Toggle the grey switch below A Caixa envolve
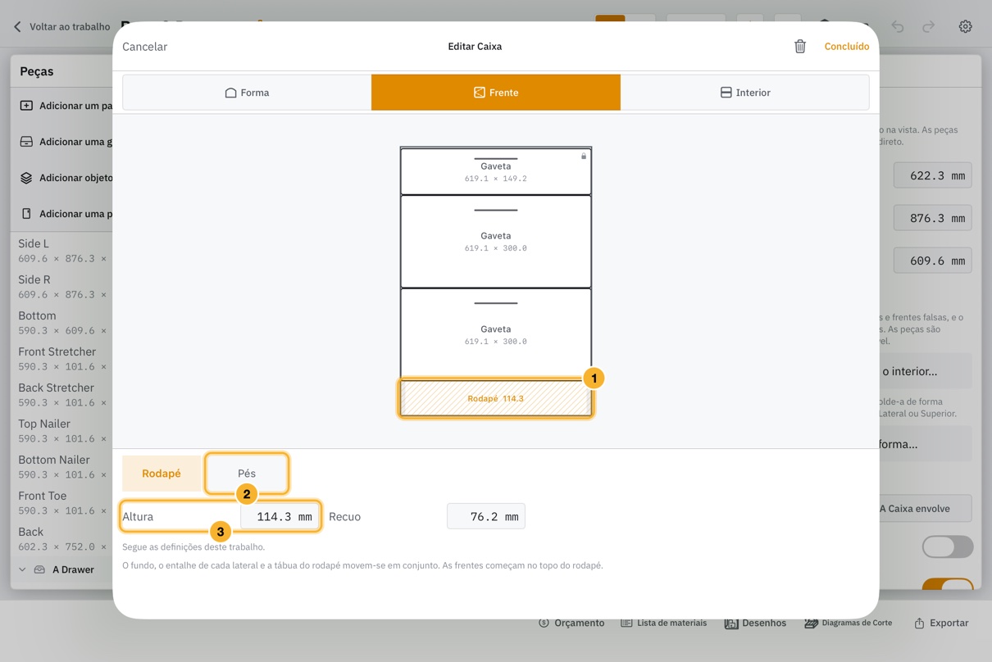992x662 pixels. pos(948,546)
